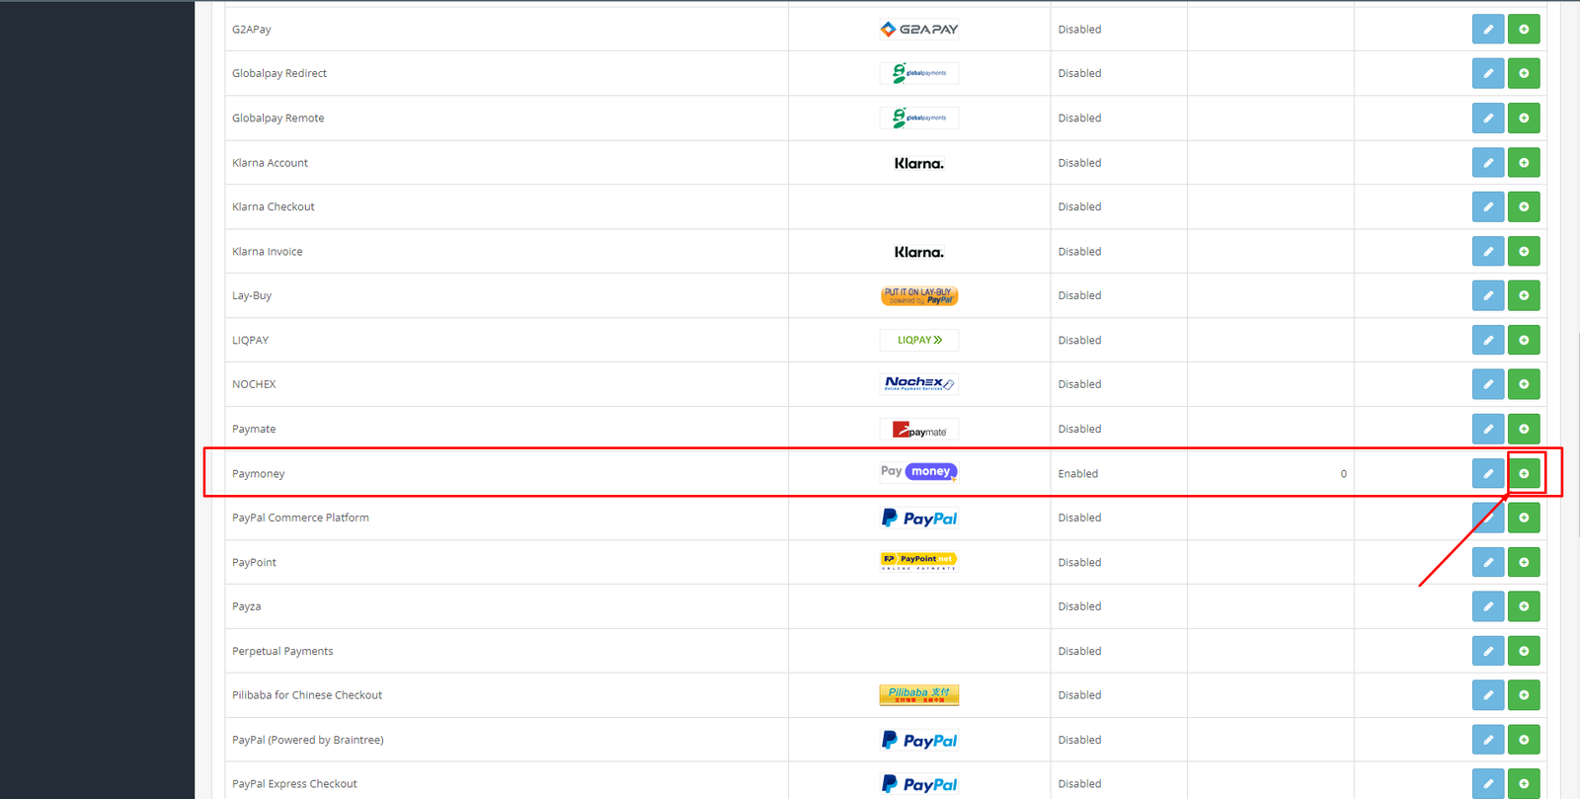
Task: Select the Globalpay Remote extension name
Action: tap(277, 119)
